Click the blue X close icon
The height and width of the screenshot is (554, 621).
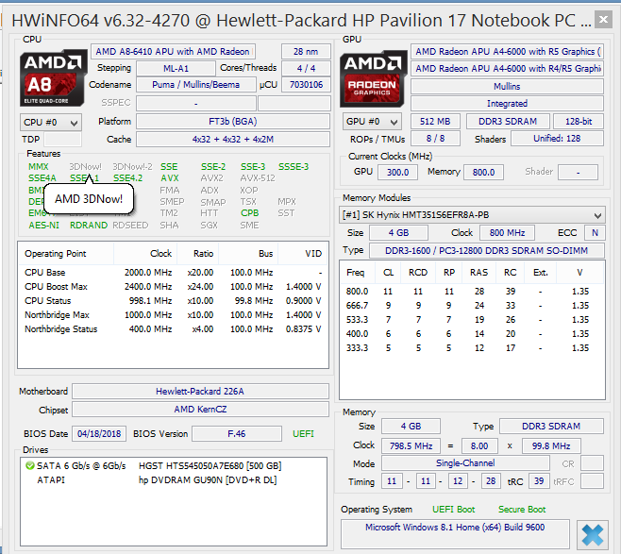[593, 535]
